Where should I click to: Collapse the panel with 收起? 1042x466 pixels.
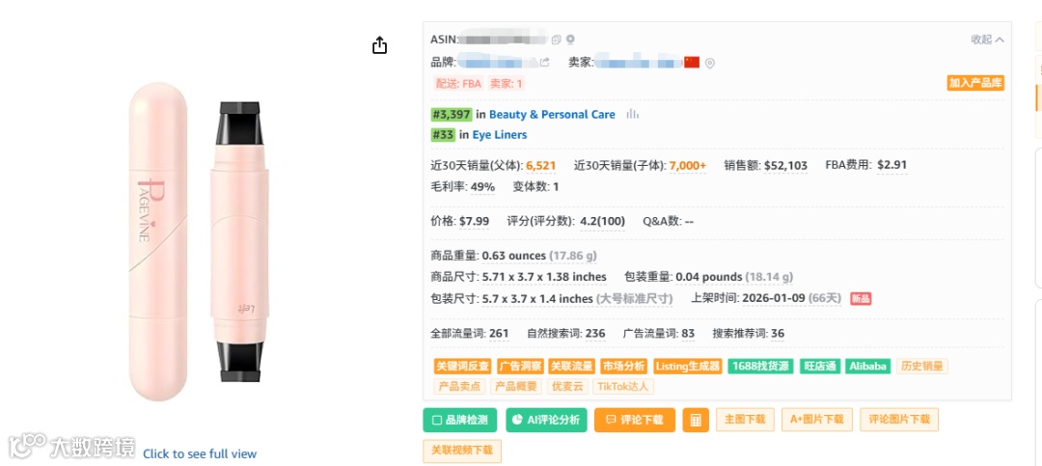pos(988,40)
